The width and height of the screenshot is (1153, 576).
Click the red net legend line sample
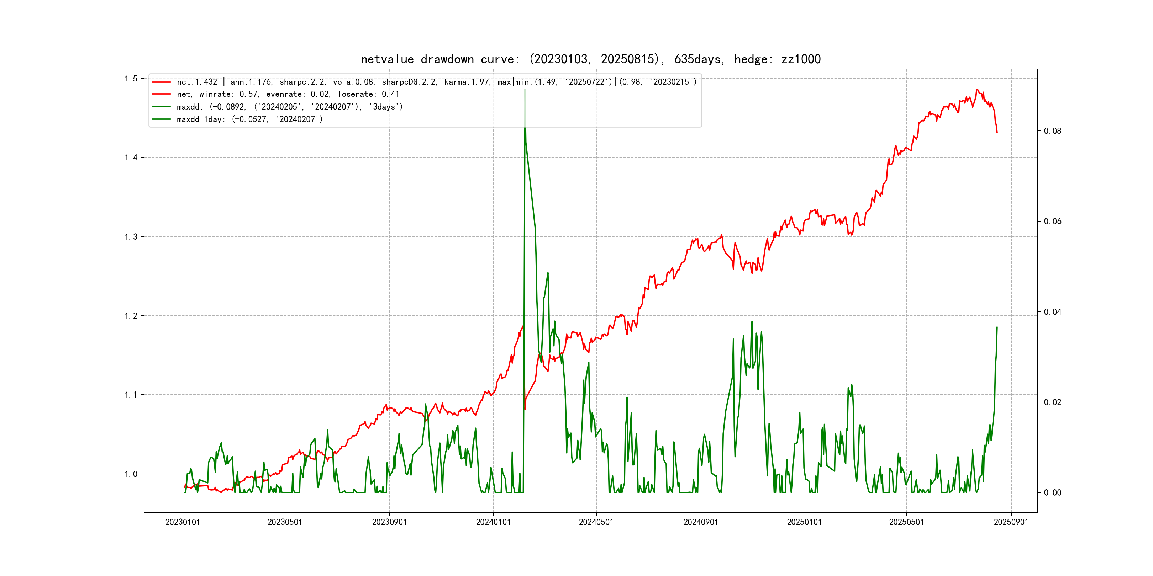click(161, 82)
